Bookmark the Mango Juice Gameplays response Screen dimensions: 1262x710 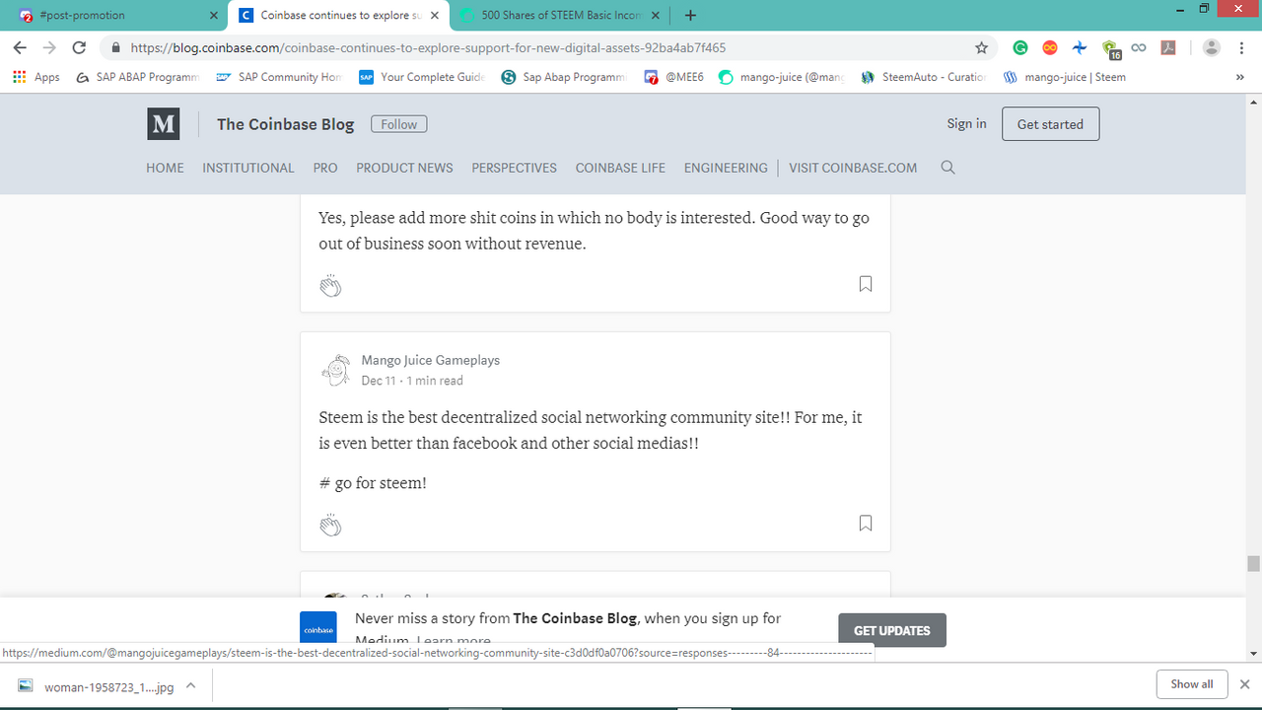866,524
